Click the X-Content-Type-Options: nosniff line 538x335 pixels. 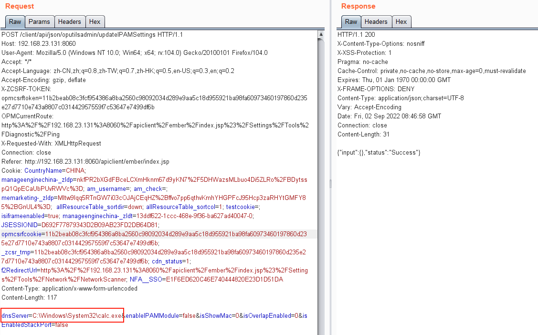pos(381,43)
